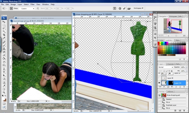The height and width of the screenshot is (113, 189).
Task: Open the Opacity slider arrow
Action: 186,67
